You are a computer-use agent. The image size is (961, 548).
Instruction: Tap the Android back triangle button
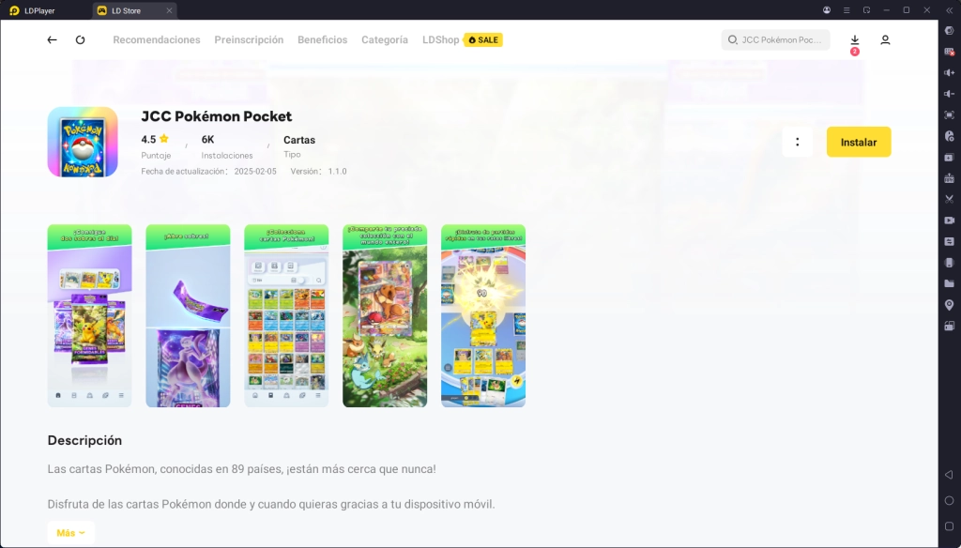pos(950,475)
